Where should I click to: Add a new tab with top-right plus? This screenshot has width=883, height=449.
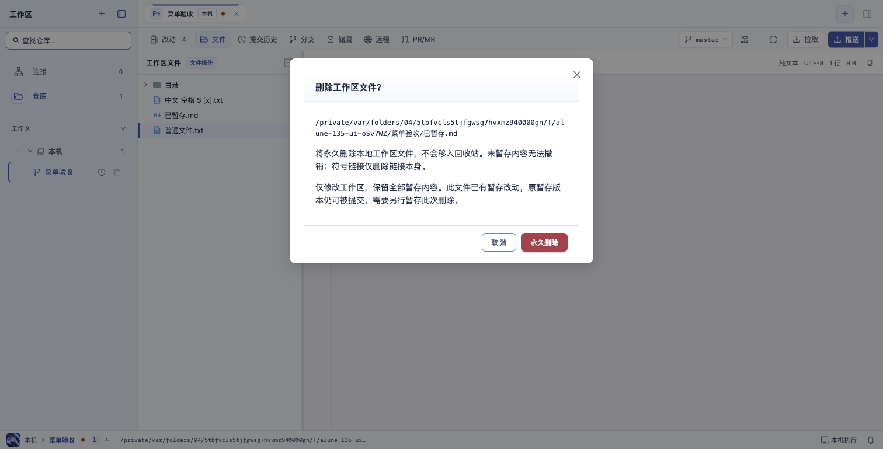pyautogui.click(x=844, y=14)
